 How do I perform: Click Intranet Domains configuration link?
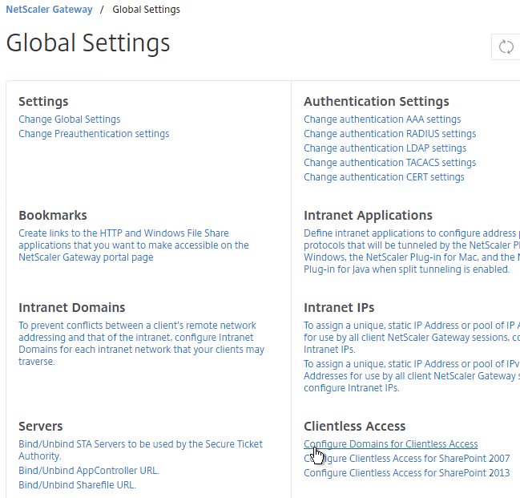click(x=142, y=343)
